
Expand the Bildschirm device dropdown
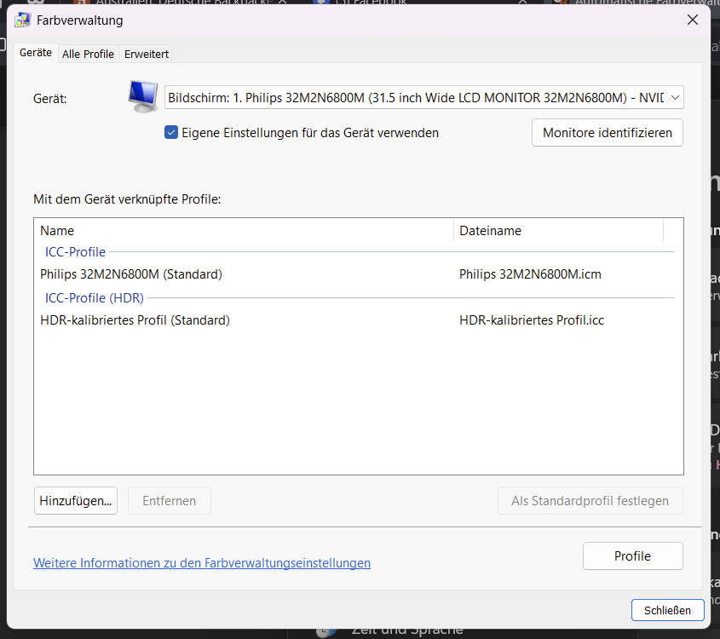tap(423, 97)
